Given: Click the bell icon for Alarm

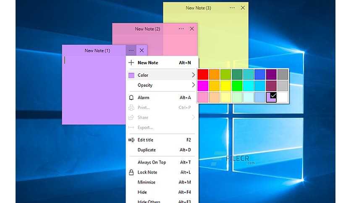Looking at the screenshot, I should [131, 97].
